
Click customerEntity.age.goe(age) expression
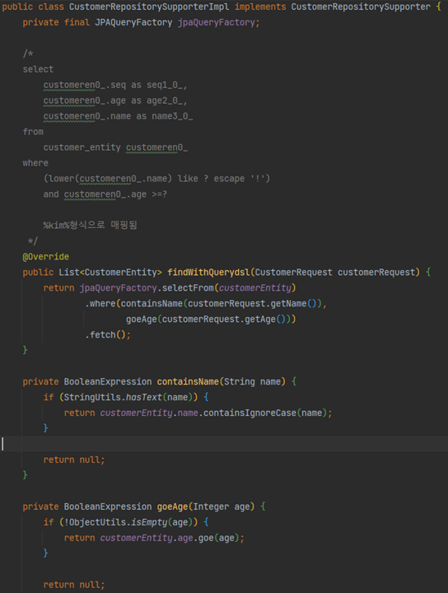point(170,538)
